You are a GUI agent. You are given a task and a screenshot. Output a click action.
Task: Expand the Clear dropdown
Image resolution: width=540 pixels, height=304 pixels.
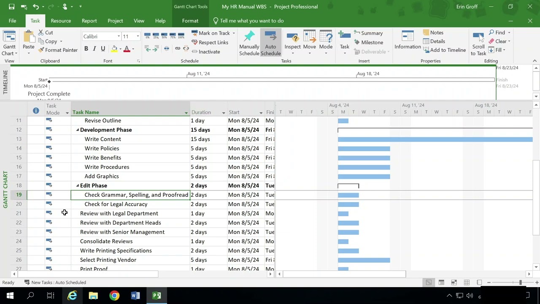pos(509,41)
